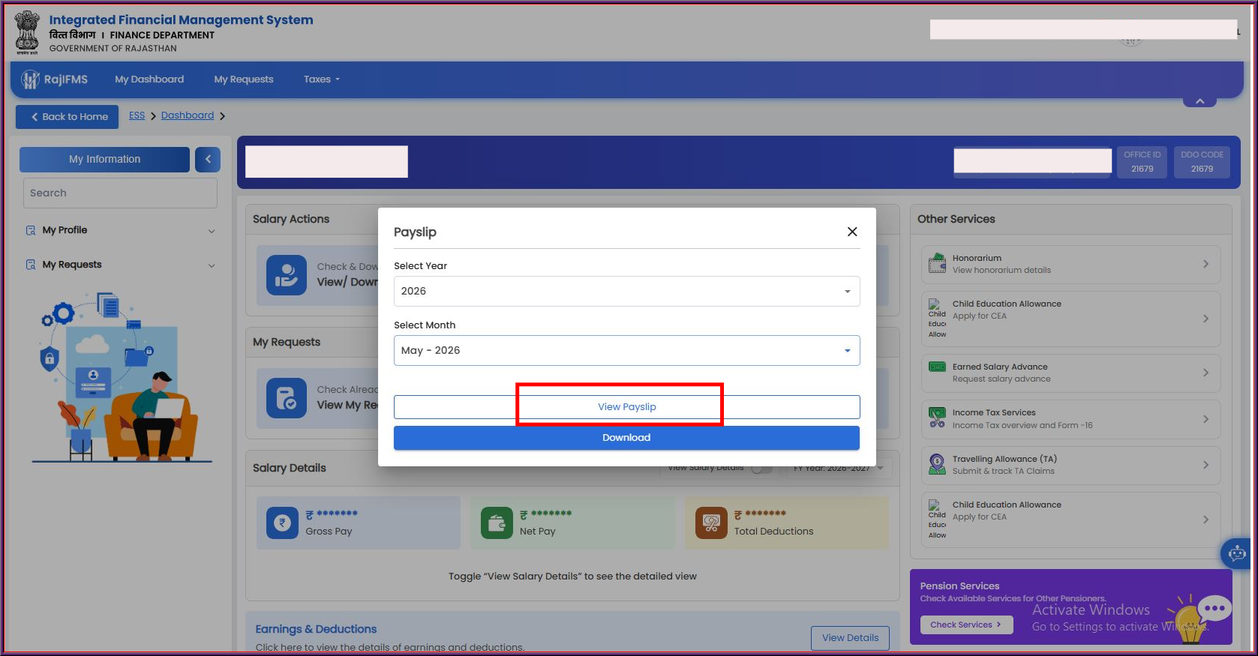Open Earned Salary Advance icon
Image resolution: width=1258 pixels, height=656 pixels.
pyautogui.click(x=938, y=367)
